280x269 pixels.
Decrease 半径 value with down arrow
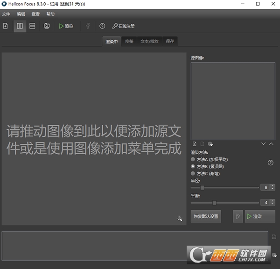[x=273, y=189]
